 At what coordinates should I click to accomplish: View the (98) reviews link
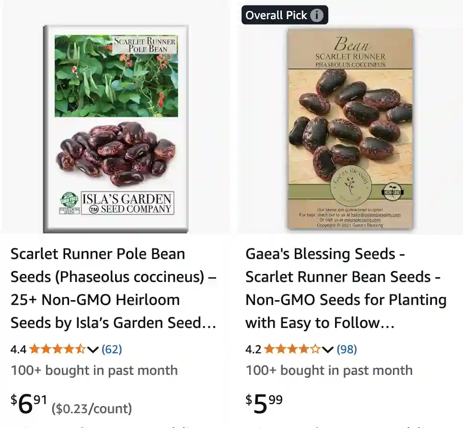tap(347, 349)
